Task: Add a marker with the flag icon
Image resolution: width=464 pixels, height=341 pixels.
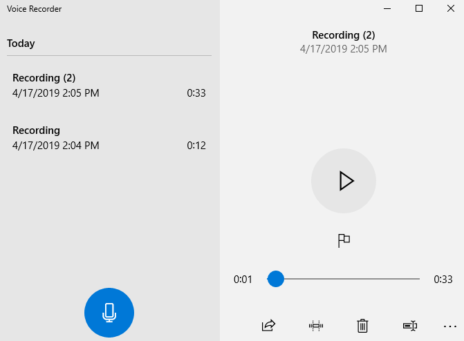Action: tap(344, 240)
